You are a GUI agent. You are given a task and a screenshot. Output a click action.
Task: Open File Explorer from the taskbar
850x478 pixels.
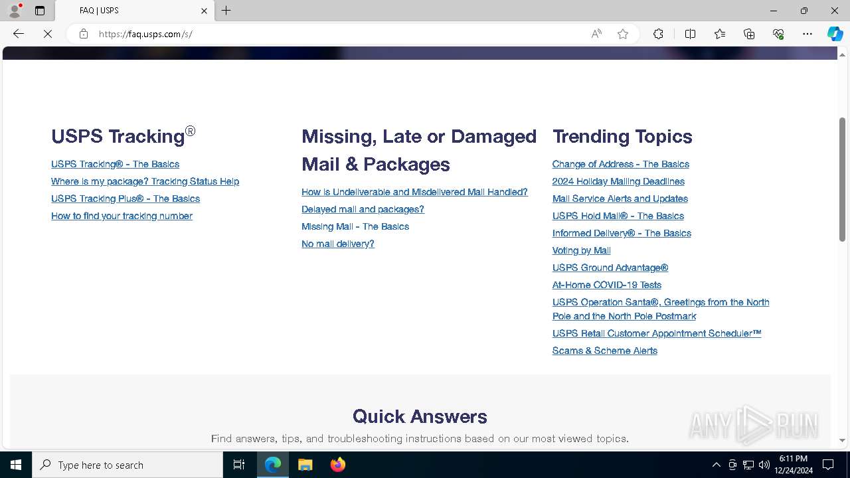point(305,465)
